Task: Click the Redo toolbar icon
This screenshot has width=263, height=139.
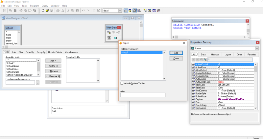Action: pyautogui.click(x=88, y=10)
